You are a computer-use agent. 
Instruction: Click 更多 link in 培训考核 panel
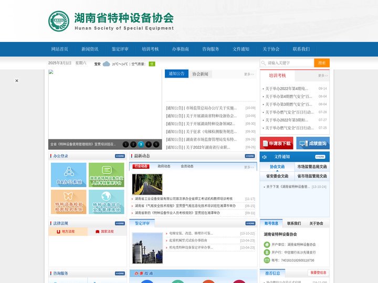pos(323,75)
